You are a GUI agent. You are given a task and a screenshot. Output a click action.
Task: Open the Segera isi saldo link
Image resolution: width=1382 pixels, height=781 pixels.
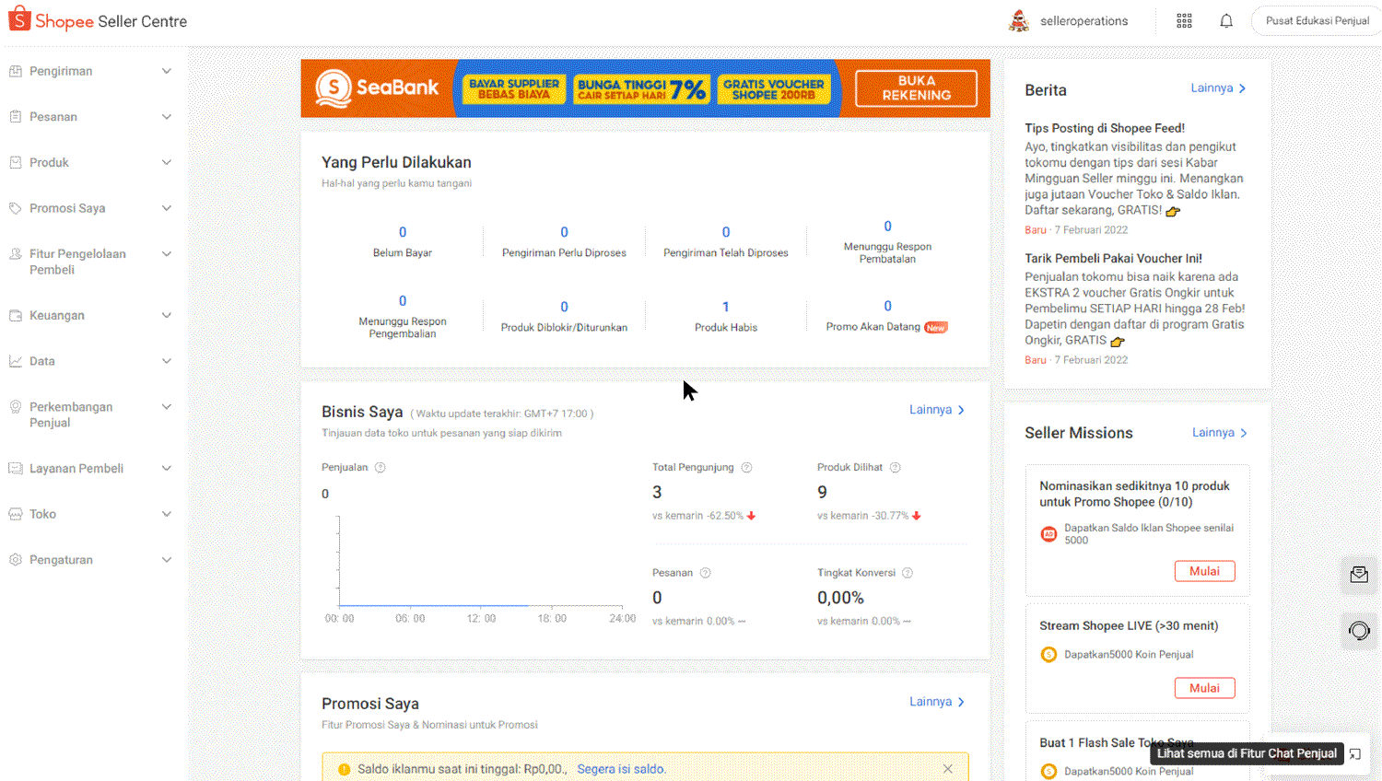pos(624,768)
